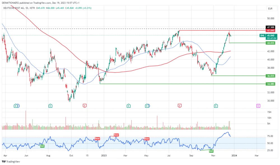The height and width of the screenshot is (165, 280).
Task: Click the Bull label near August on RSI
Action: pyautogui.click(x=42, y=146)
